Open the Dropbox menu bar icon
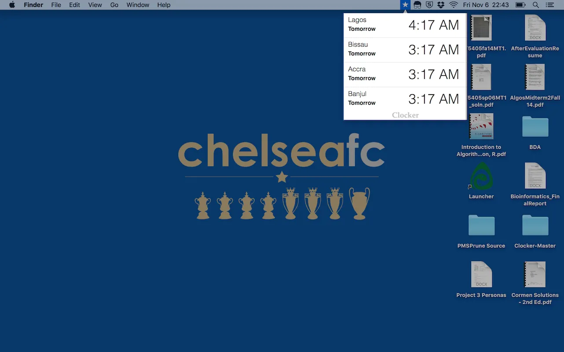This screenshot has width=564, height=352. (x=441, y=5)
